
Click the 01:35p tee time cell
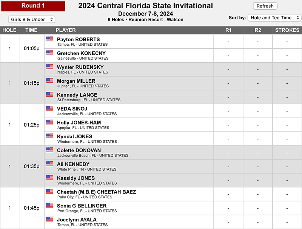tap(32, 166)
